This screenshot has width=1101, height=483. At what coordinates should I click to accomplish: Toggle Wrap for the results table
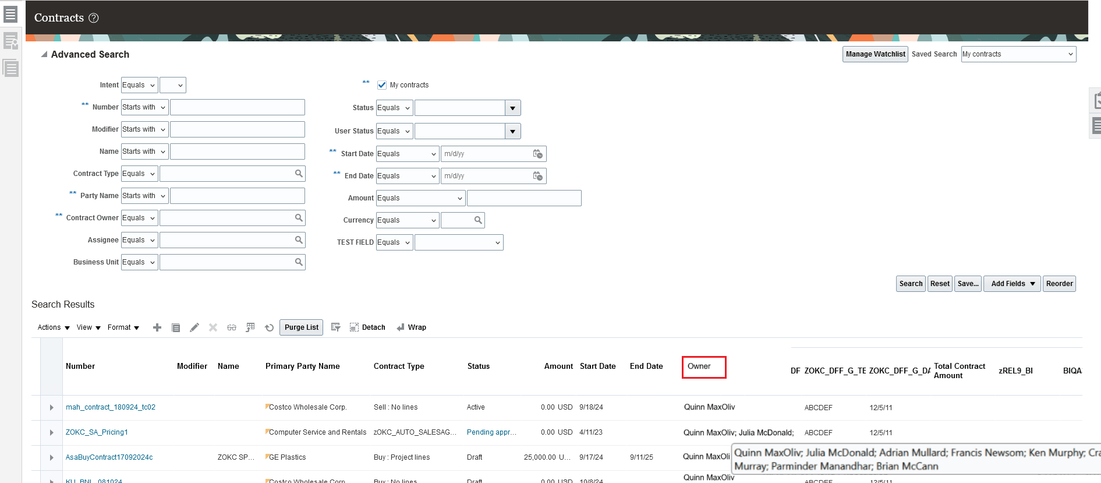411,327
